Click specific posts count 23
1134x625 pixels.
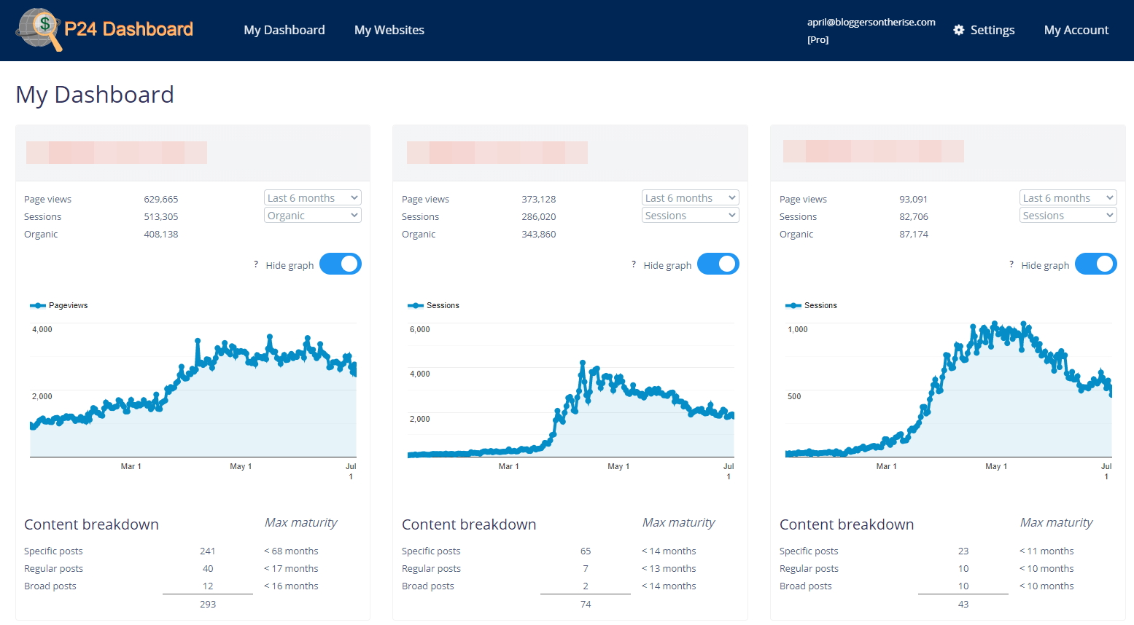[x=963, y=551]
